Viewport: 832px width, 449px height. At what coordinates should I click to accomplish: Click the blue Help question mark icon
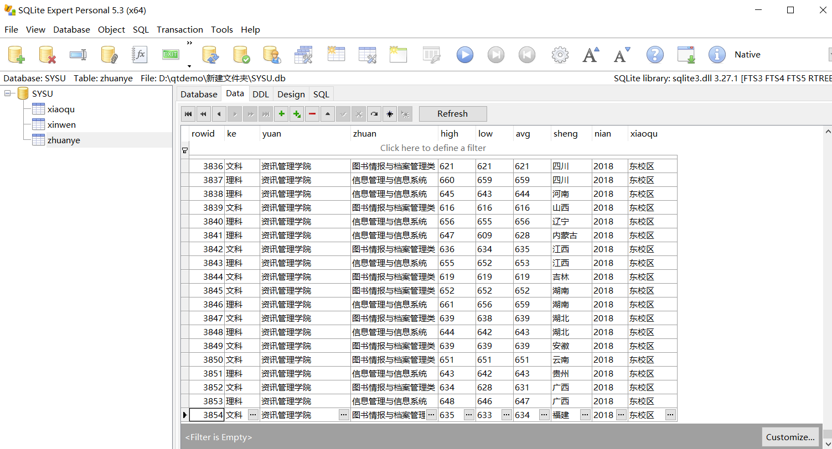tap(655, 55)
